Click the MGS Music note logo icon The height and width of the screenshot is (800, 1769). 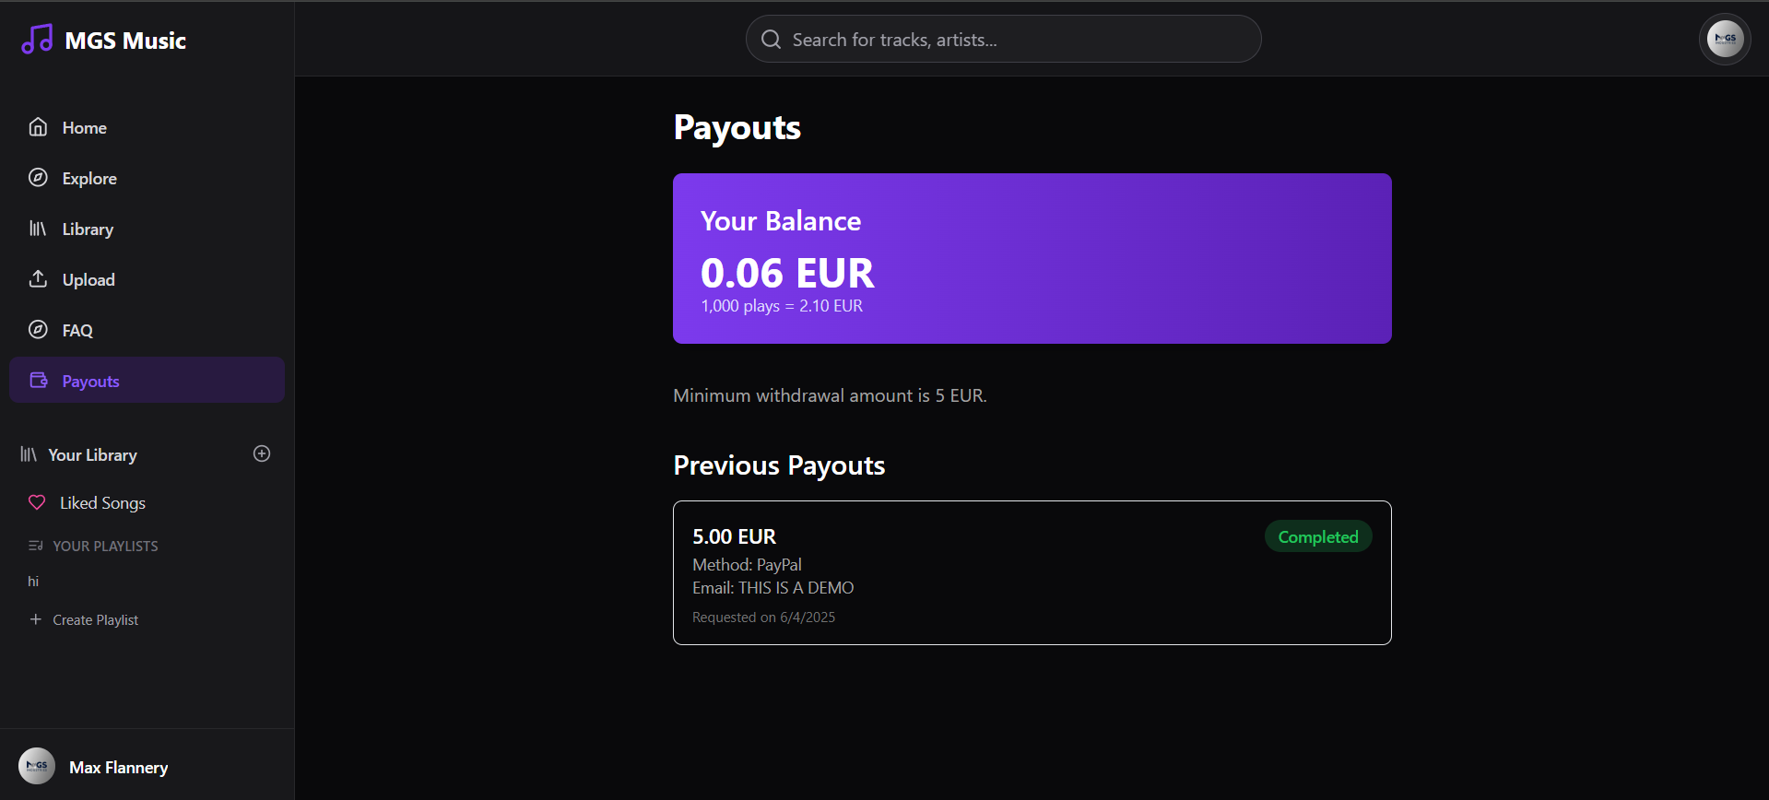pyautogui.click(x=37, y=40)
